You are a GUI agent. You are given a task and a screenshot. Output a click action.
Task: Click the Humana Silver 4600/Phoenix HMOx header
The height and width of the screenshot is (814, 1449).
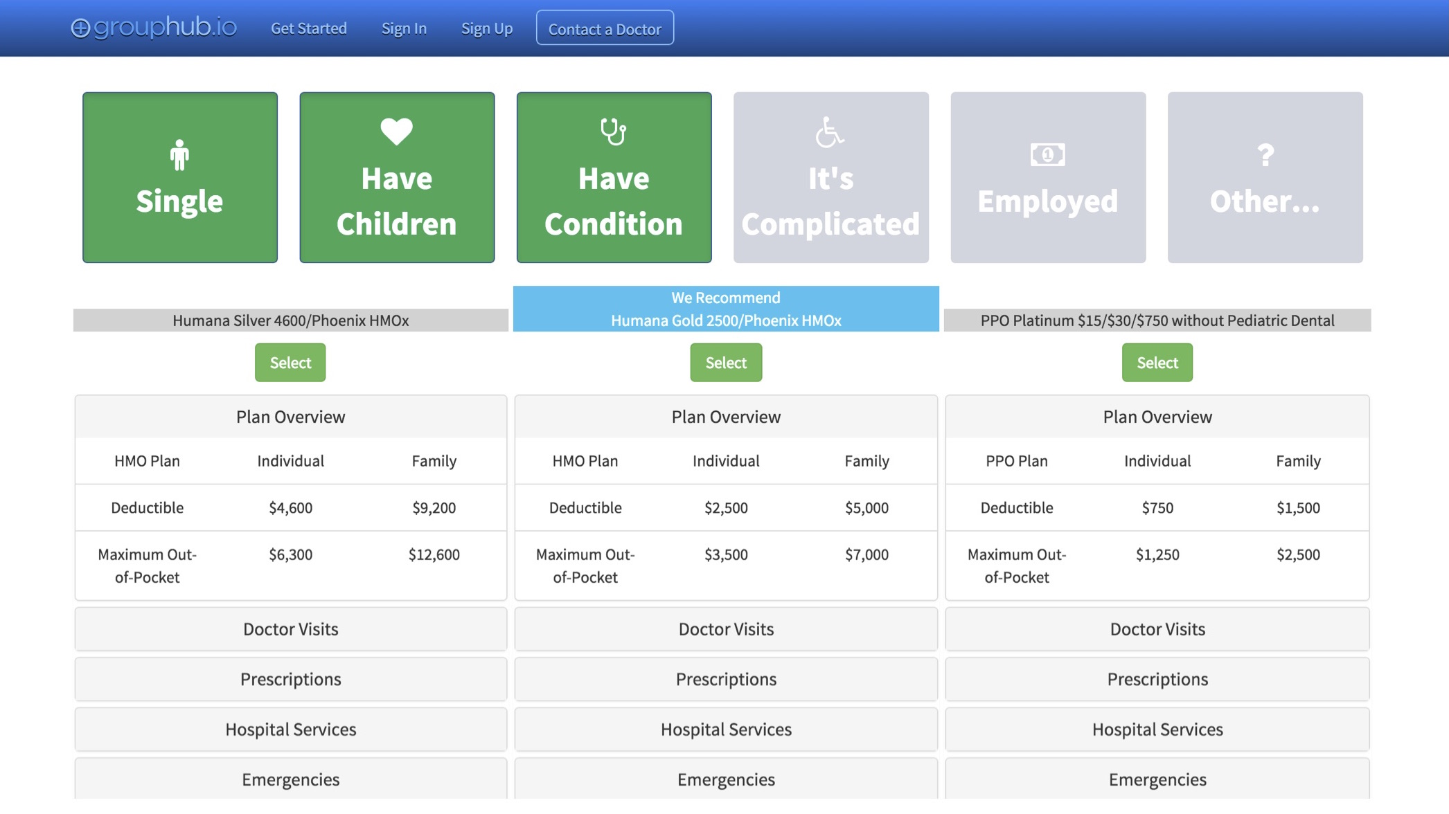coord(291,320)
